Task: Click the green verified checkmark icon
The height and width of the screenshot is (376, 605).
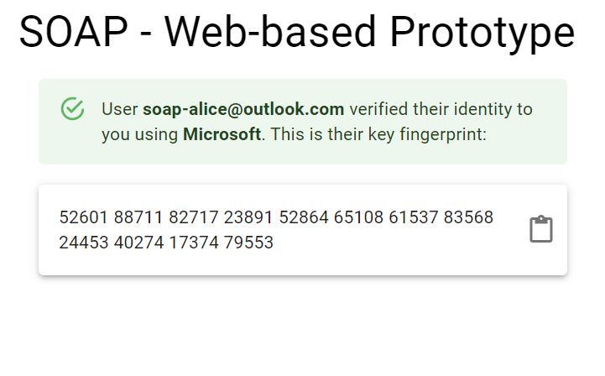Action: click(x=73, y=109)
